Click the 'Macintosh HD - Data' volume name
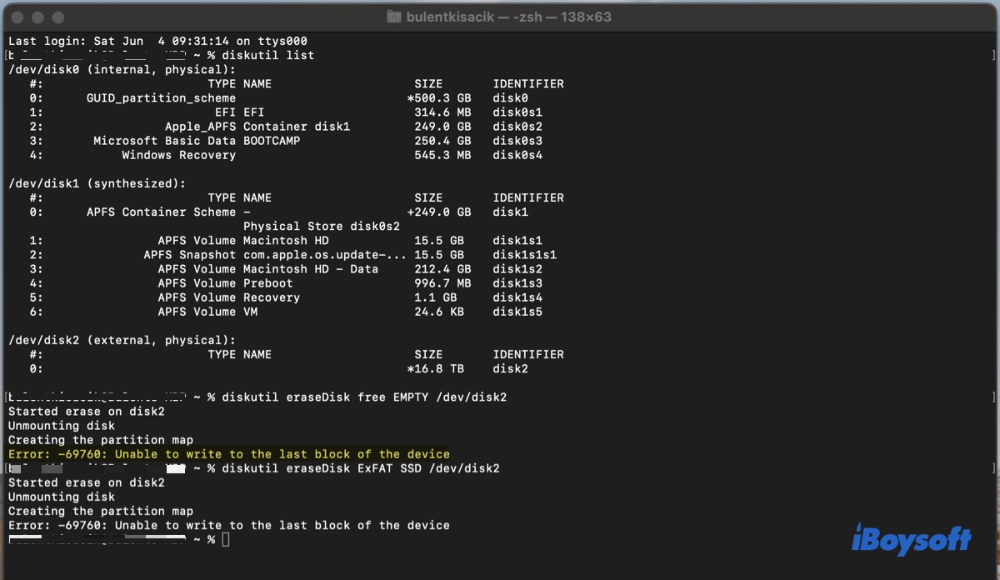Screen dimensions: 1000x580 [x=310, y=269]
